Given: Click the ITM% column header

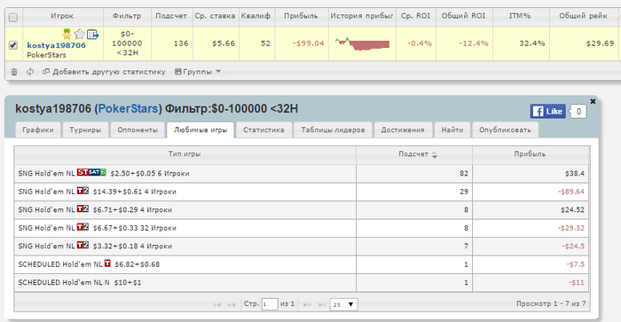Looking at the screenshot, I should pos(520,16).
